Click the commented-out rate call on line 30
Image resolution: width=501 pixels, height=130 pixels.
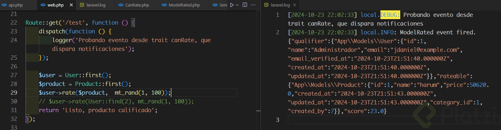116,101
